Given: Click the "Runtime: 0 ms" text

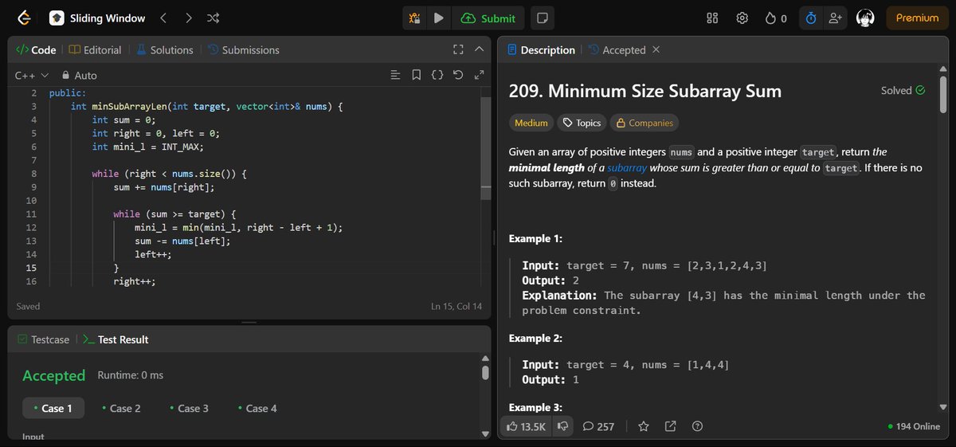Looking at the screenshot, I should pyautogui.click(x=130, y=374).
